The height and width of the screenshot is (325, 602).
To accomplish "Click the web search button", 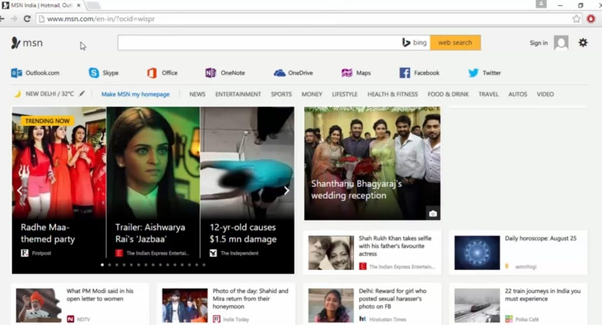I will tap(455, 43).
